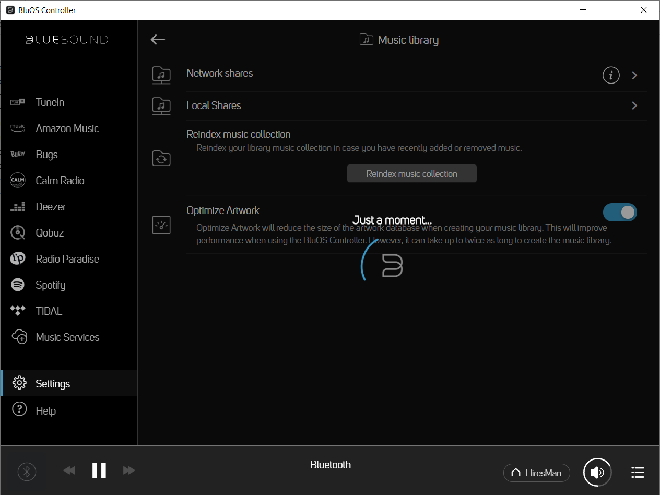This screenshot has width=660, height=495.
Task: Toggle the Optimize Artwork switch
Action: 620,212
